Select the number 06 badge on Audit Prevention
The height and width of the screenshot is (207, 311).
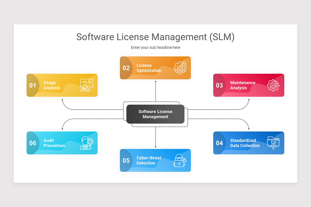(33, 143)
